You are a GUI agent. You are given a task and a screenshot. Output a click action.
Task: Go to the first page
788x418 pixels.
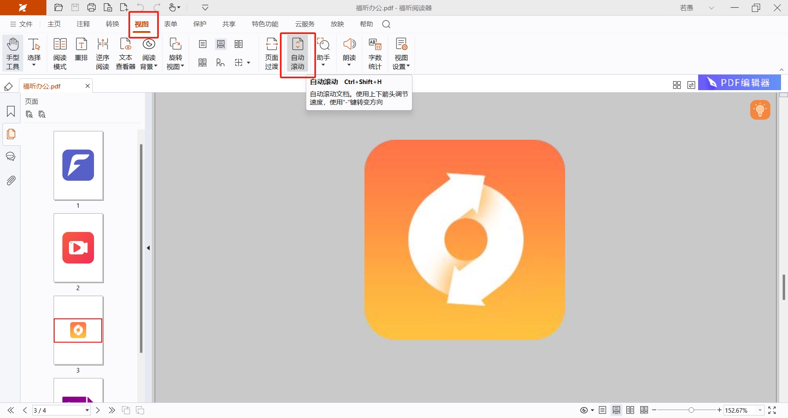click(11, 410)
